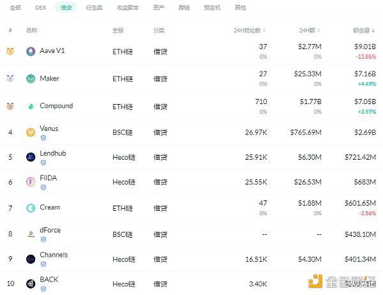
Task: Open the dForce project link
Action: click(50, 230)
